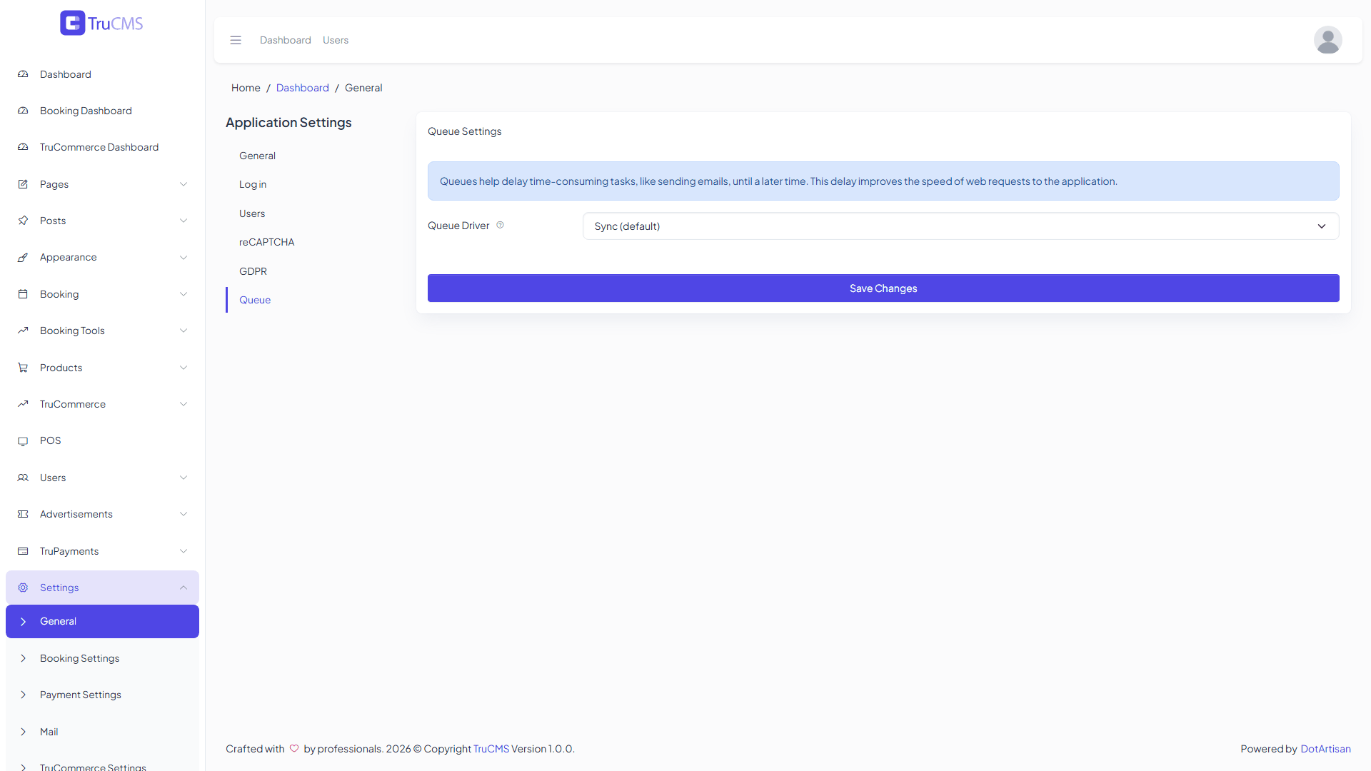Open Payment Settings submenu item
Screen dimensions: 1371x771
pyautogui.click(x=102, y=695)
